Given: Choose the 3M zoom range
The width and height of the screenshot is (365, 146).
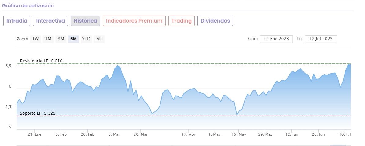Looking at the screenshot, I should pos(61,39).
